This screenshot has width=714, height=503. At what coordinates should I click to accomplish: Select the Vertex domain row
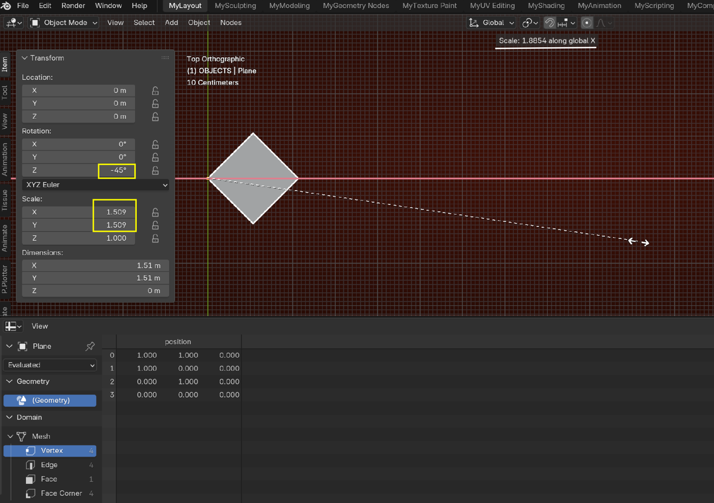[x=50, y=451]
